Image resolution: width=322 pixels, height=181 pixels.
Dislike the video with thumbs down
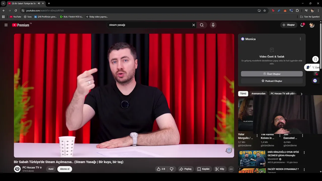point(172,169)
